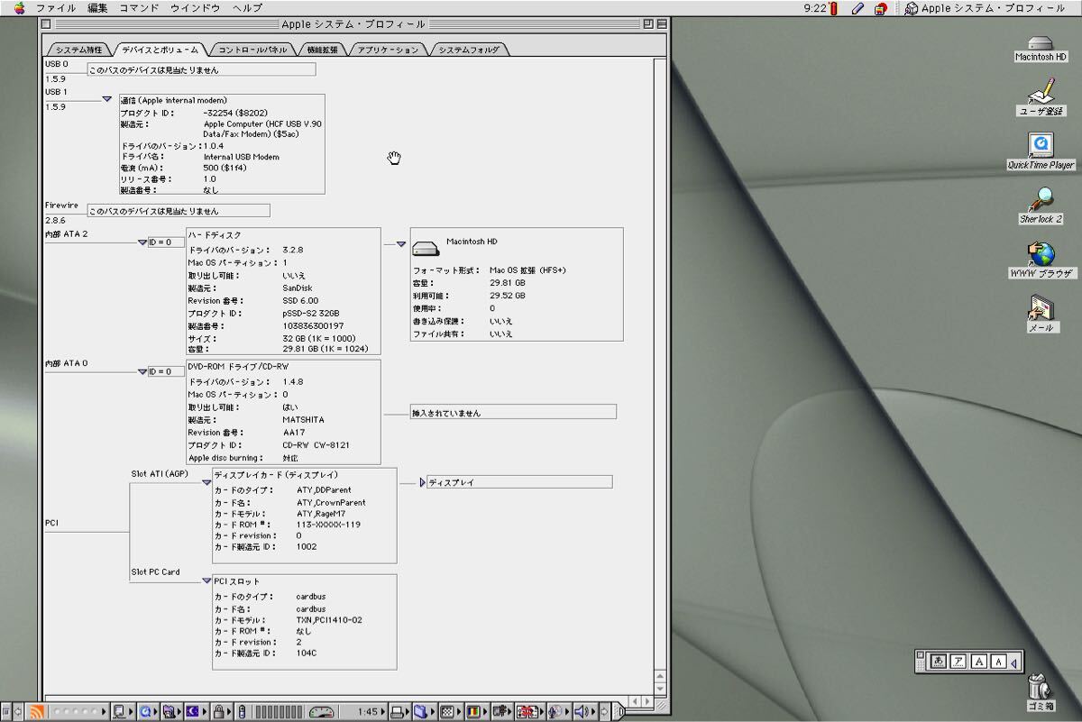The image size is (1082, 722).
Task: Click the control strip scroll-left arrow
Action: point(17,711)
